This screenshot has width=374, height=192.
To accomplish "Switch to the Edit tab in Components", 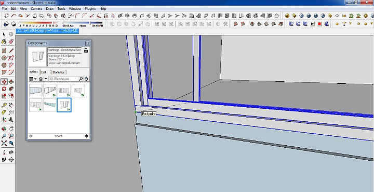I will point(44,72).
